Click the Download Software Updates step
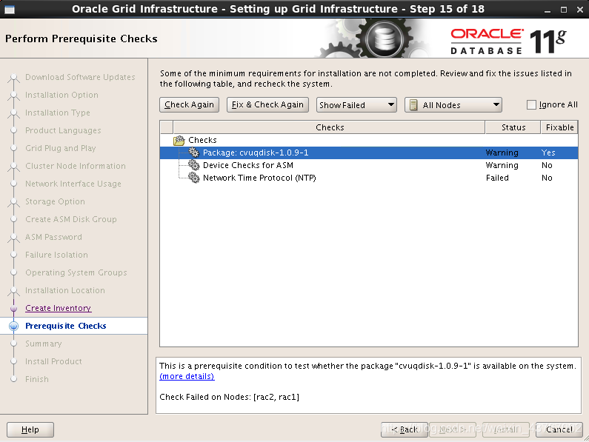 click(80, 77)
